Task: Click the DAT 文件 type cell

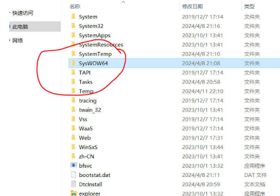Action: (x=255, y=175)
